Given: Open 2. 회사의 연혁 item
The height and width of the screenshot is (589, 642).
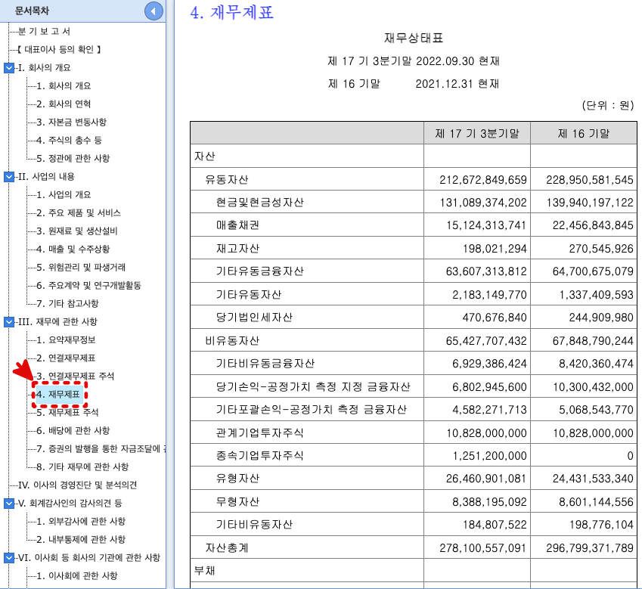Looking at the screenshot, I should point(64,104).
